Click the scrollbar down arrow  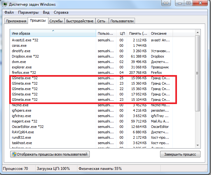[x=198, y=145]
